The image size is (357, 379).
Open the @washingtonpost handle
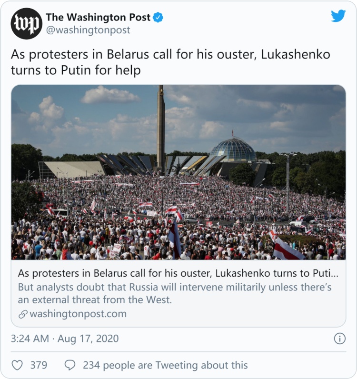pyautogui.click(x=88, y=30)
